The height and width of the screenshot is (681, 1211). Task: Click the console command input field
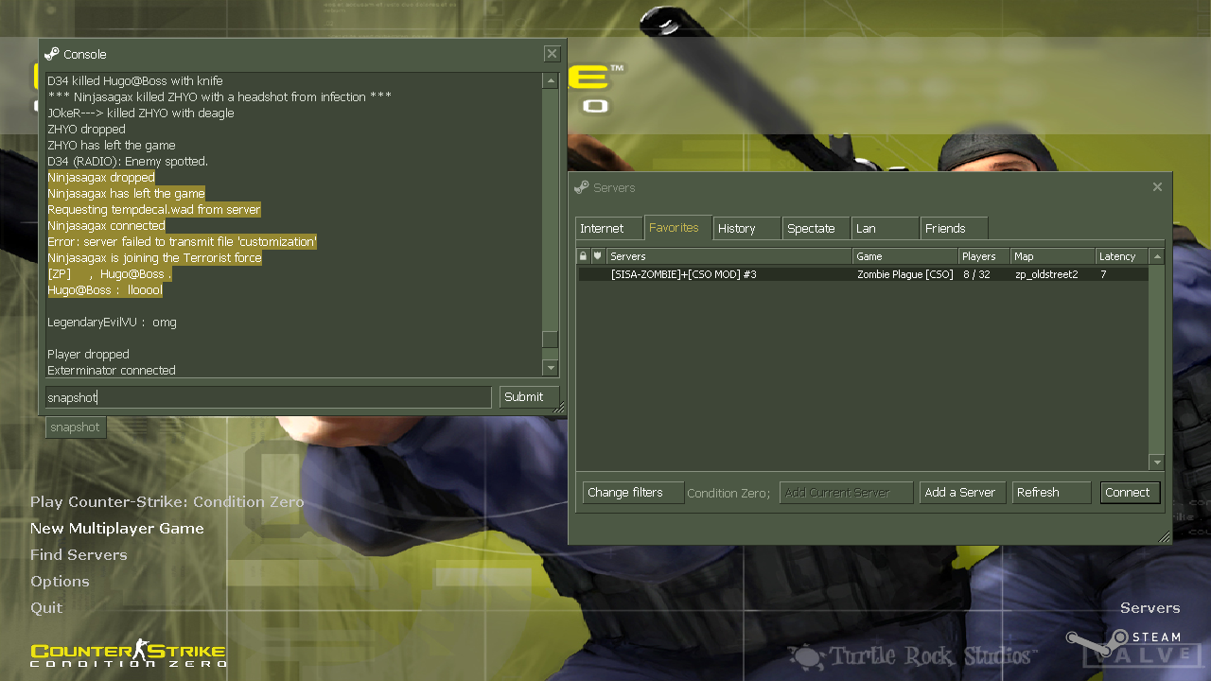point(268,397)
